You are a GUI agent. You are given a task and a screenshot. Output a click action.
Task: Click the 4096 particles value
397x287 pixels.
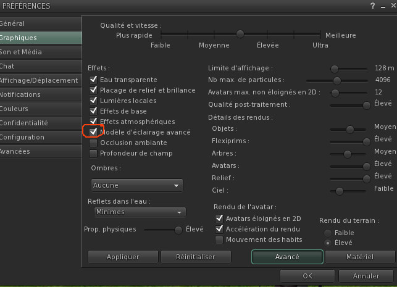pos(383,80)
